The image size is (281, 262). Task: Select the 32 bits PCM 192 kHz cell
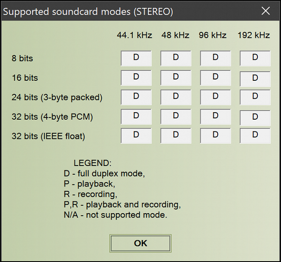point(255,117)
